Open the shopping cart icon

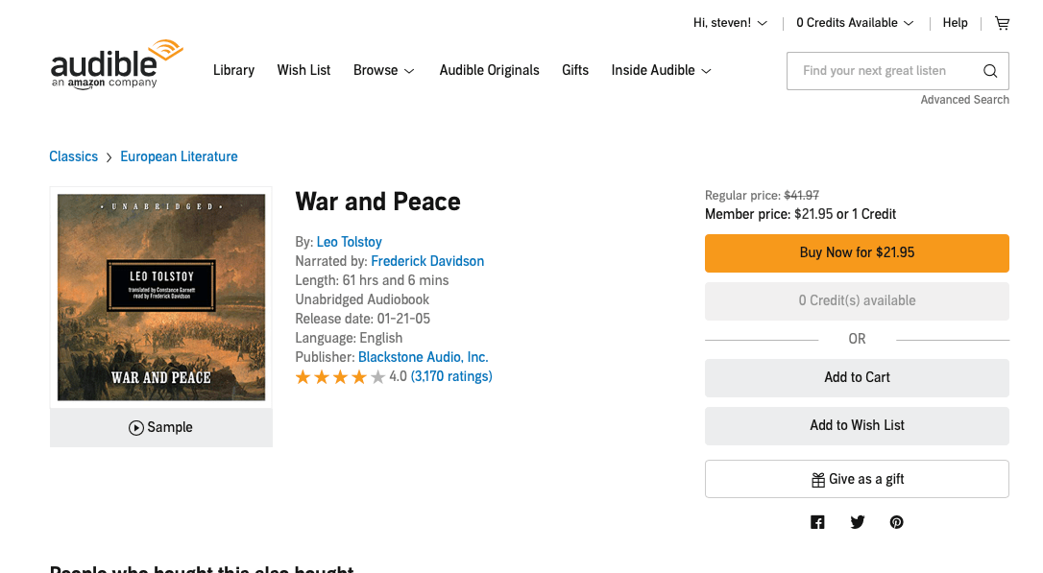pyautogui.click(x=1002, y=22)
